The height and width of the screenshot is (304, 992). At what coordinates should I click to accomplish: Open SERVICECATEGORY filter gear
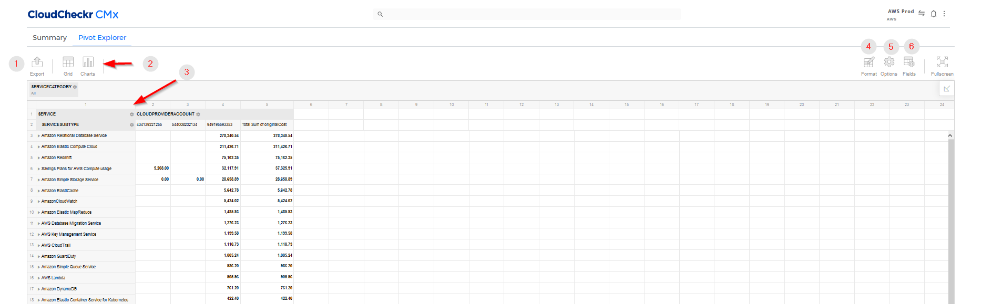tap(75, 87)
